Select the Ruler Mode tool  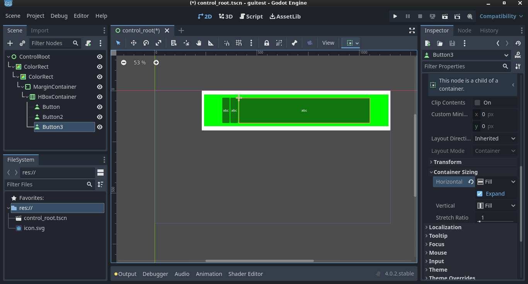(211, 43)
